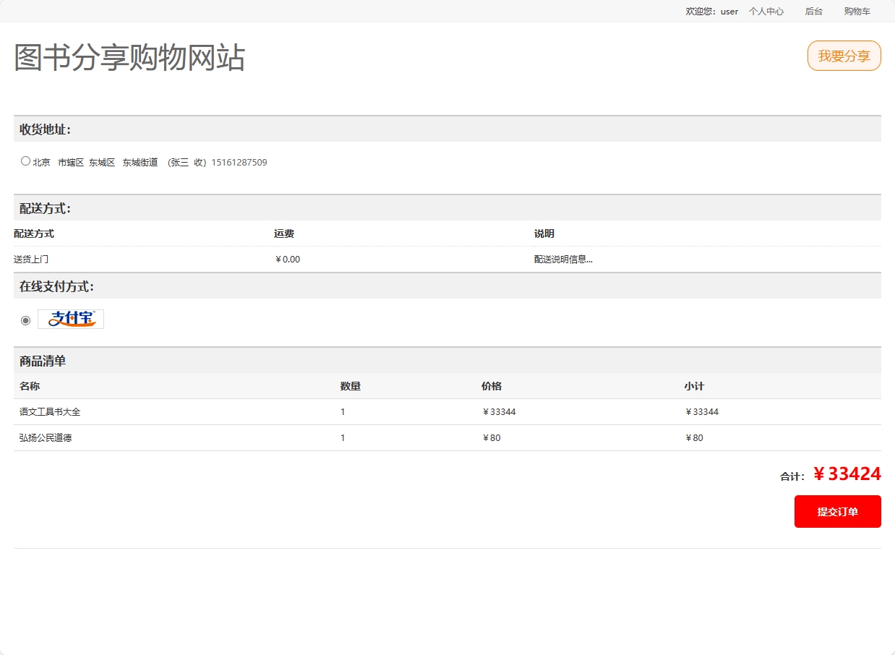Click the red 提交订单 submit button
The width and height of the screenshot is (895, 655).
click(x=837, y=511)
